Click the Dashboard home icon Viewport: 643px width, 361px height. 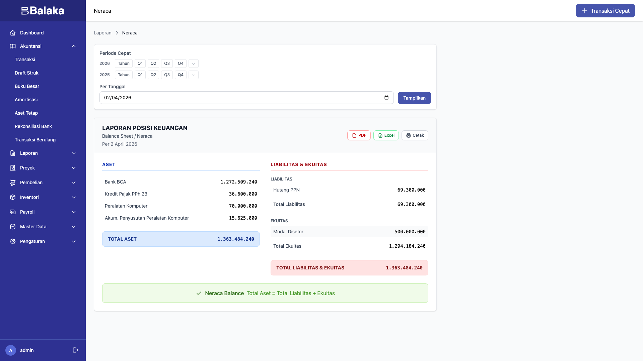(13, 33)
